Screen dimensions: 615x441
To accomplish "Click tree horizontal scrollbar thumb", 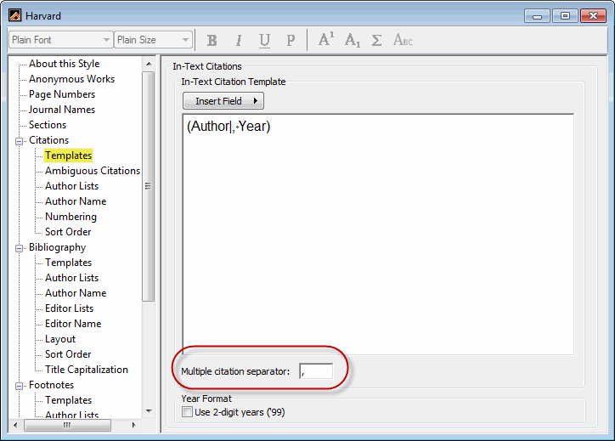I will tap(67, 425).
